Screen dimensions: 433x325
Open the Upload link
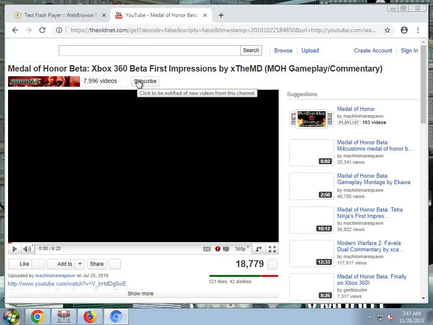point(310,51)
